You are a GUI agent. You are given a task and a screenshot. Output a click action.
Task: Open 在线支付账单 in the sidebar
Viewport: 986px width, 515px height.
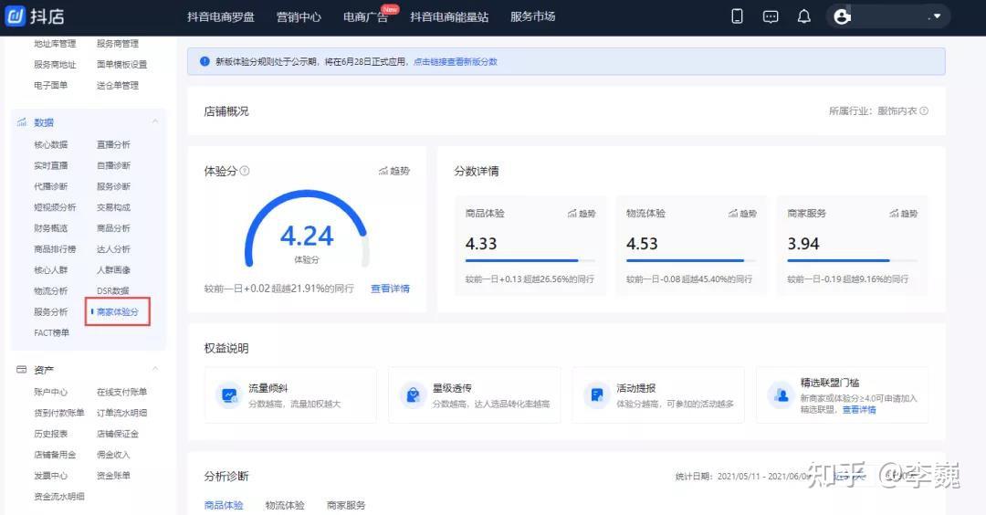click(121, 392)
